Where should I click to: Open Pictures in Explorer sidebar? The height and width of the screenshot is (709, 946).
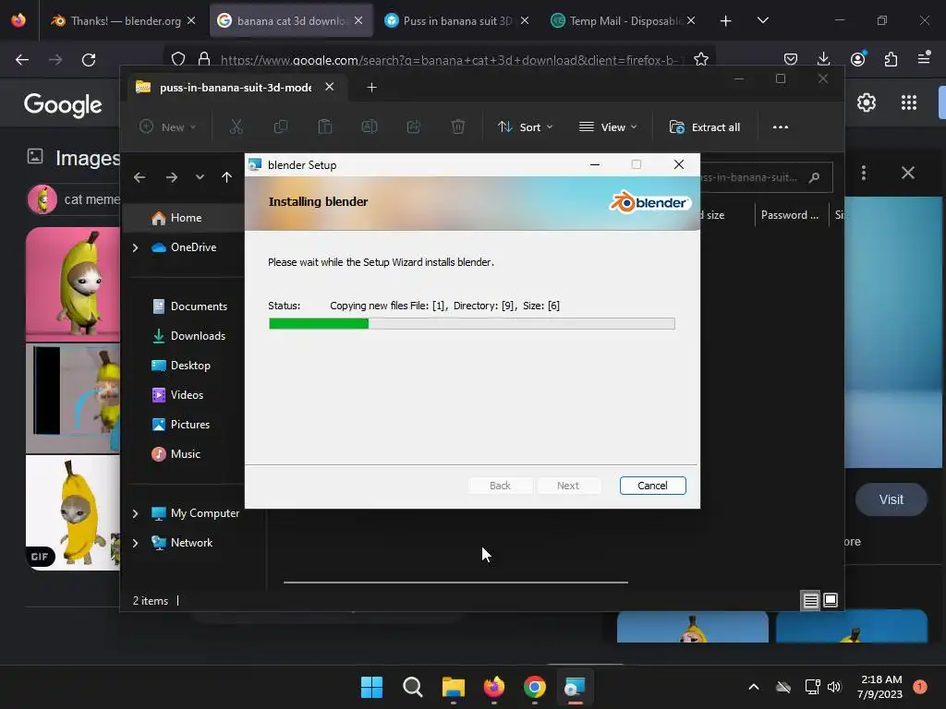click(181, 425)
